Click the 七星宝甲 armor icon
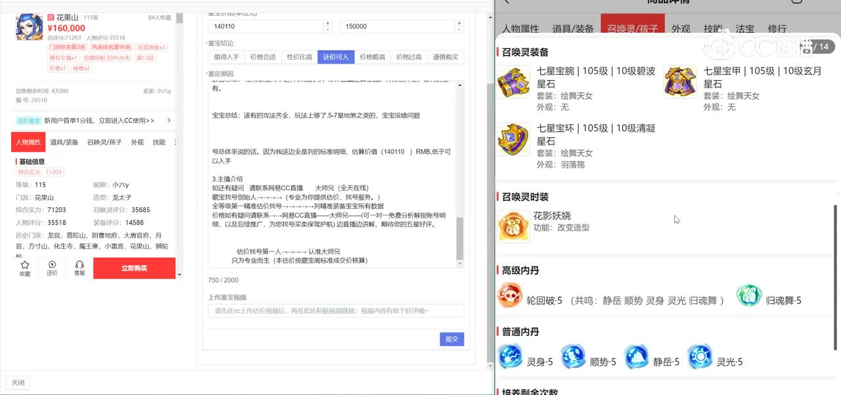Image resolution: width=841 pixels, height=395 pixels. (681, 82)
